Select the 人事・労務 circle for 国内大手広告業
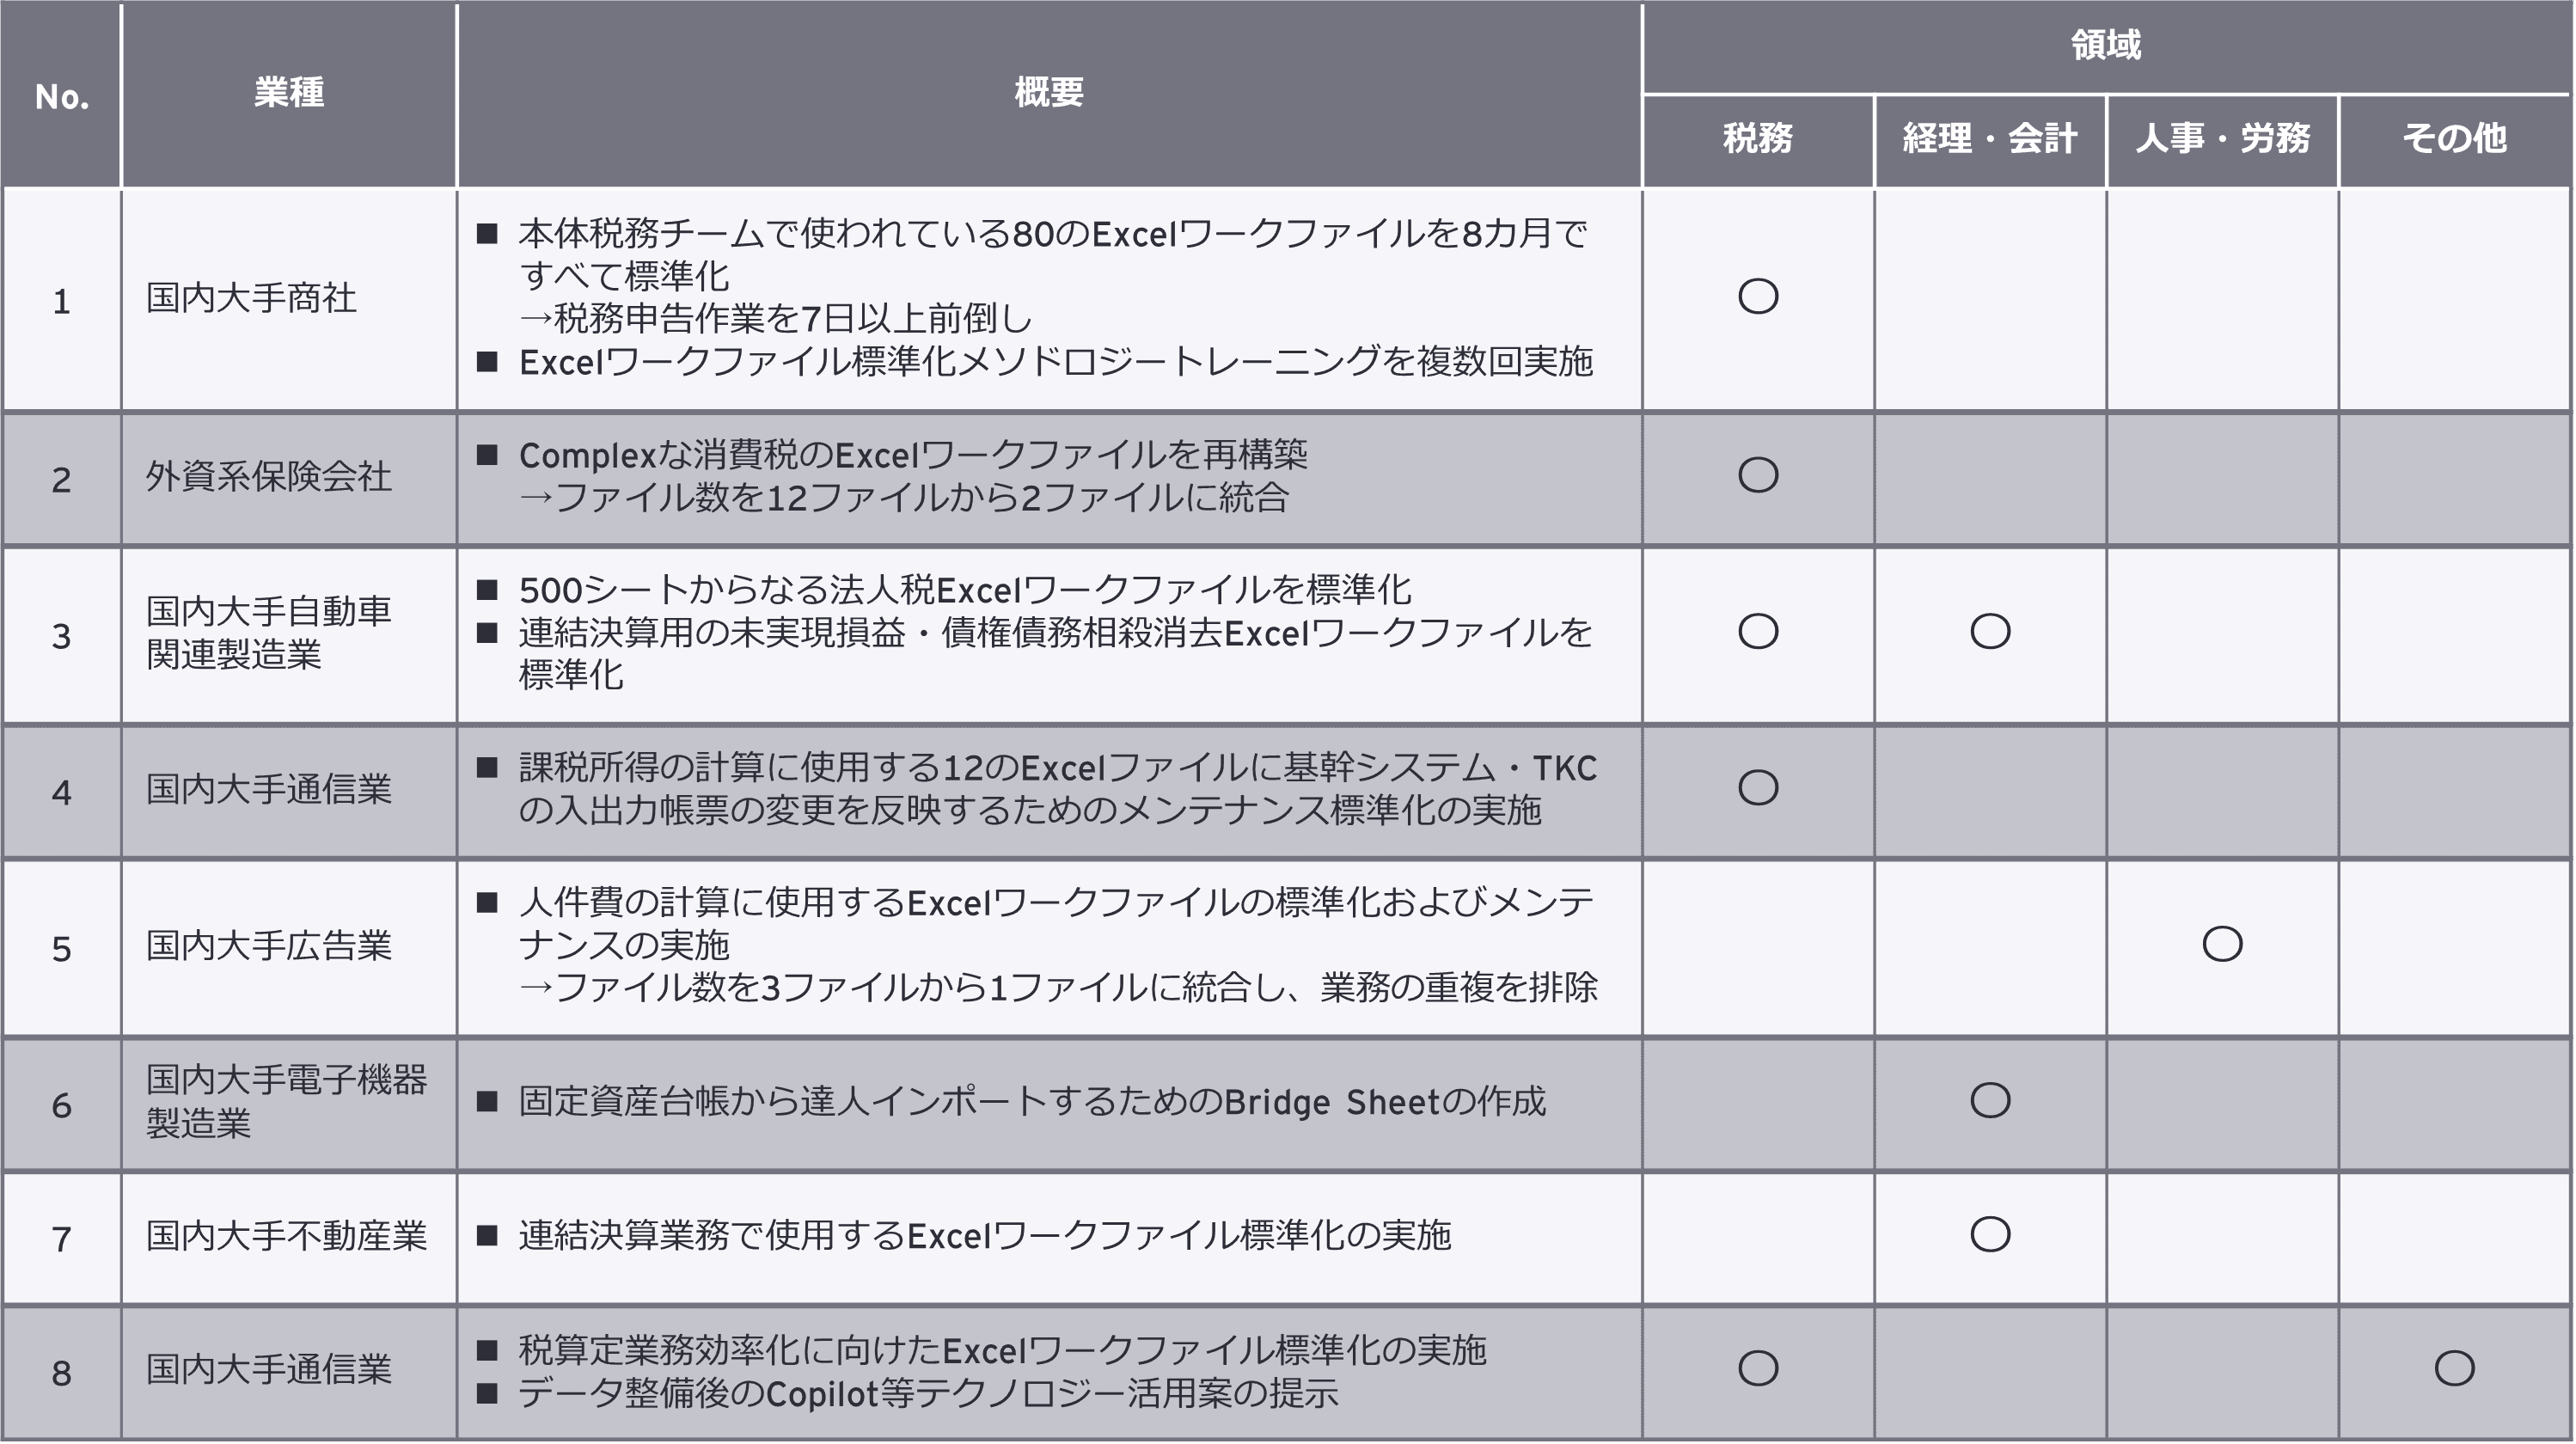 [2222, 944]
